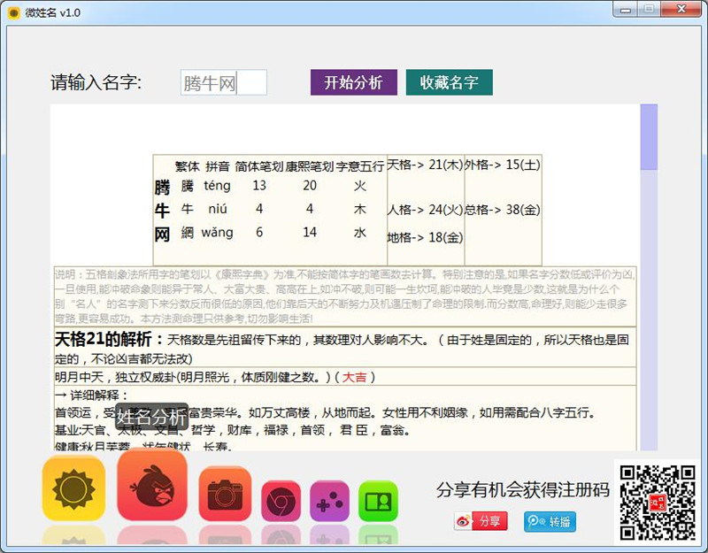Click the app logo in title bar
This screenshot has height=553, width=708.
point(14,12)
